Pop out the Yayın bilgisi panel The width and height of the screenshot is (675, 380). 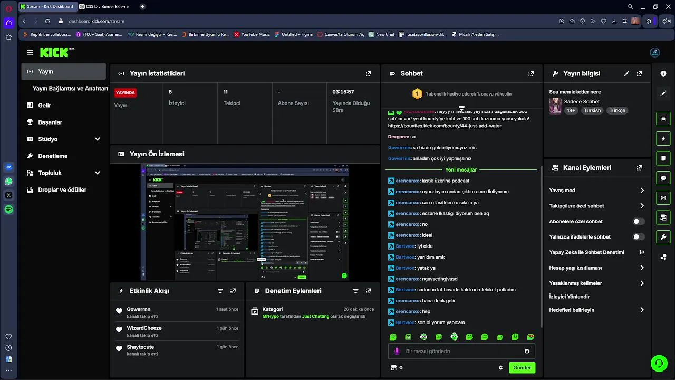(x=639, y=73)
